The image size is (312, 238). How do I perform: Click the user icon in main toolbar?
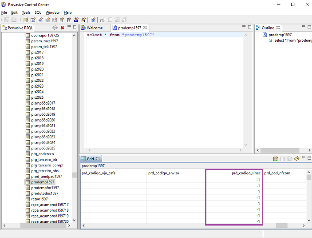(76, 20)
